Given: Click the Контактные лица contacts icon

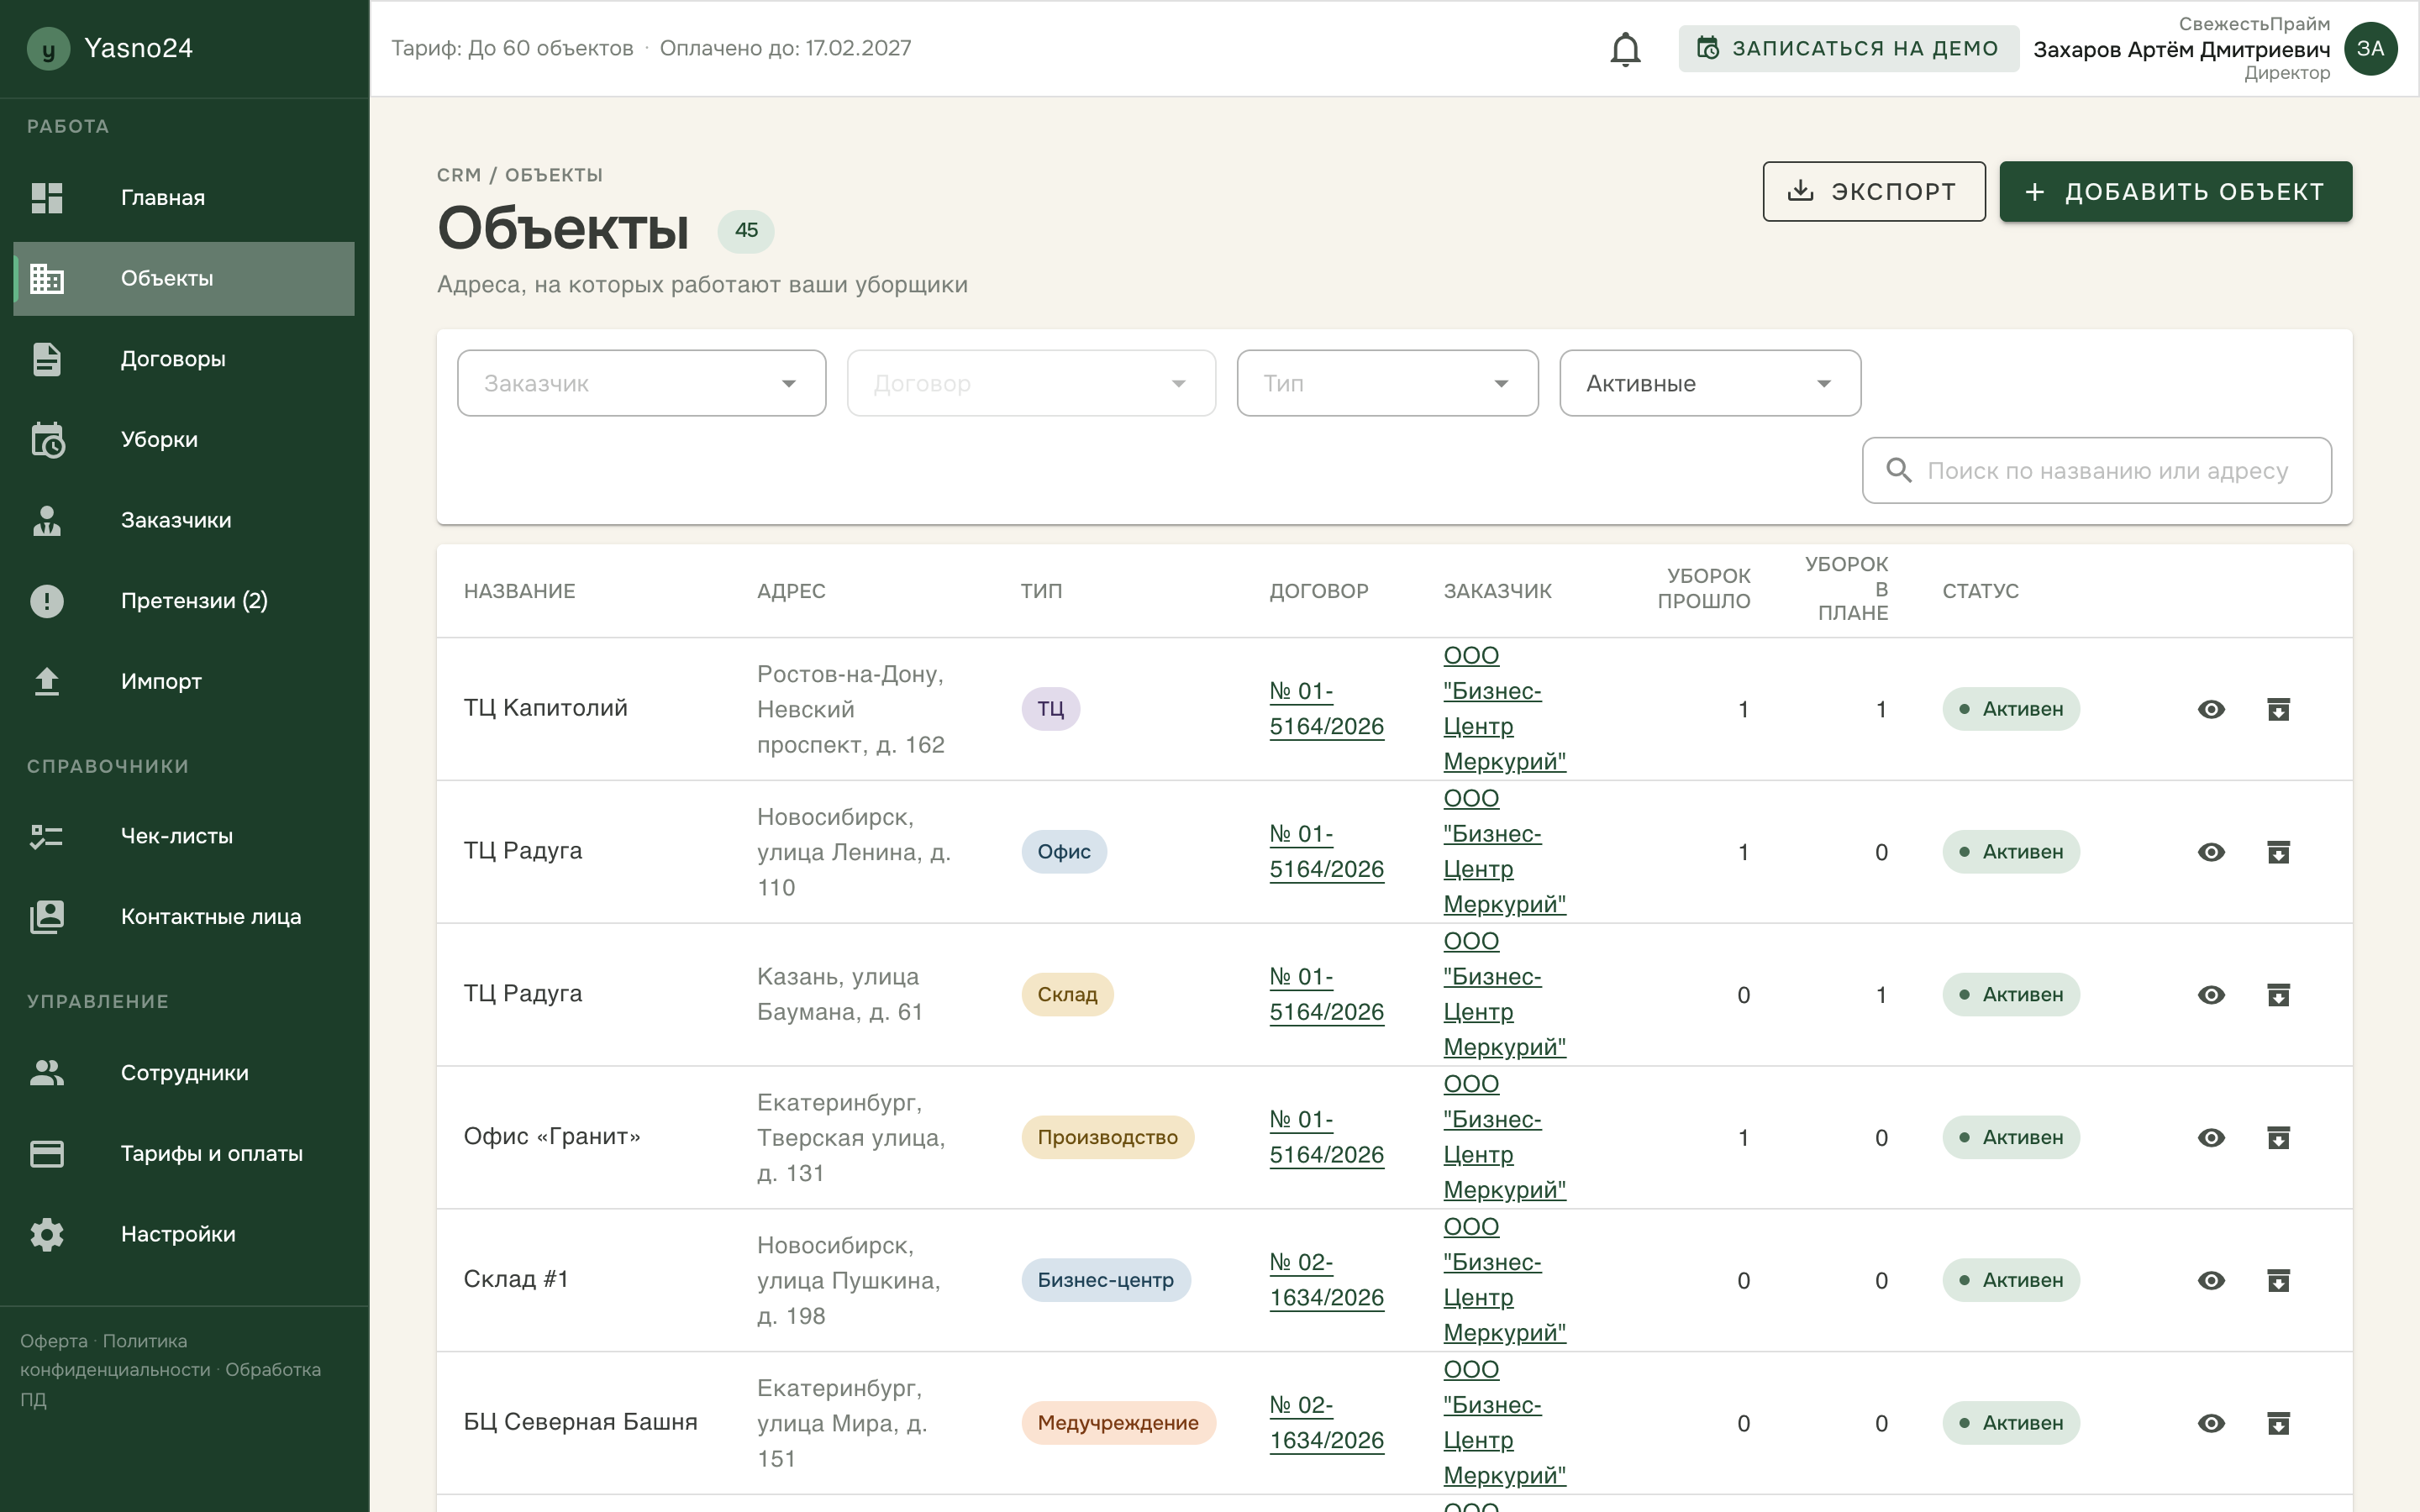Looking at the screenshot, I should point(47,917).
